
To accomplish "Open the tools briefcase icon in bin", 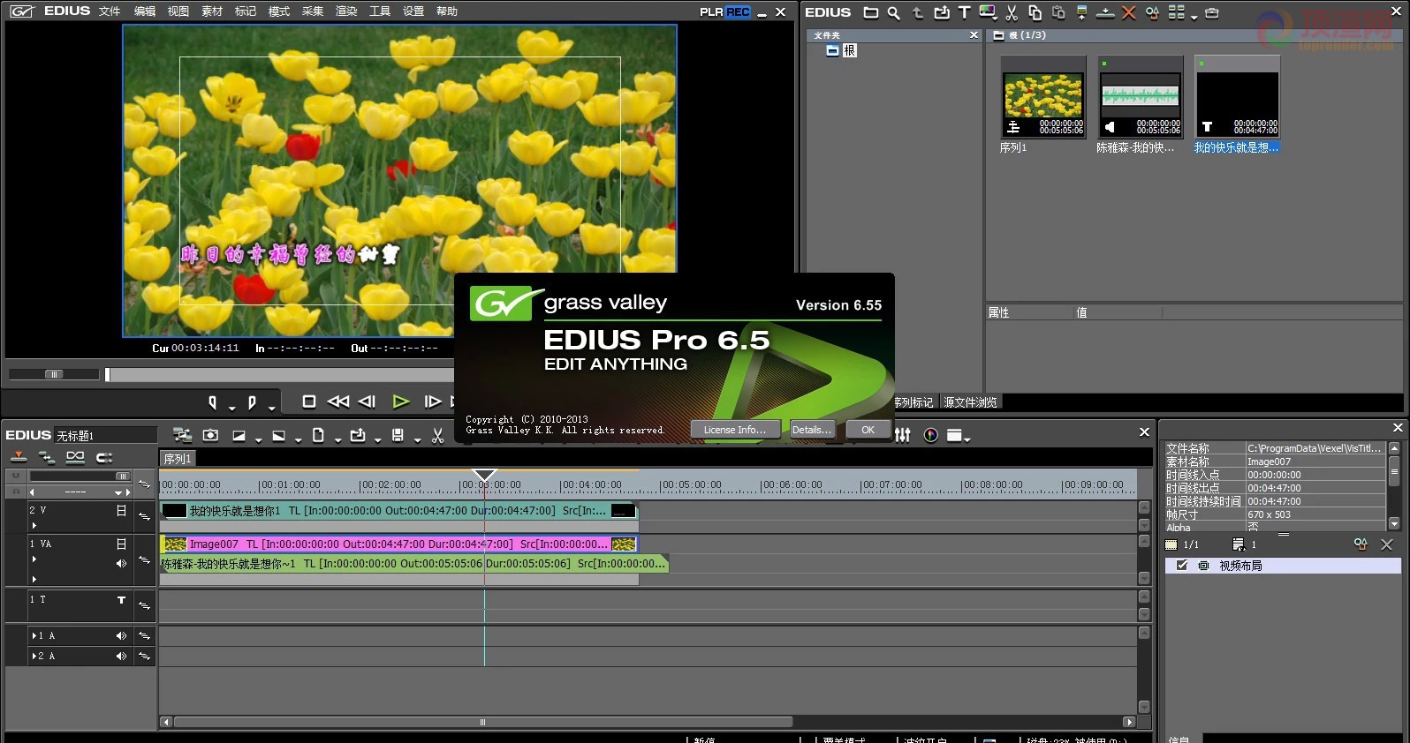I will 1212,12.
